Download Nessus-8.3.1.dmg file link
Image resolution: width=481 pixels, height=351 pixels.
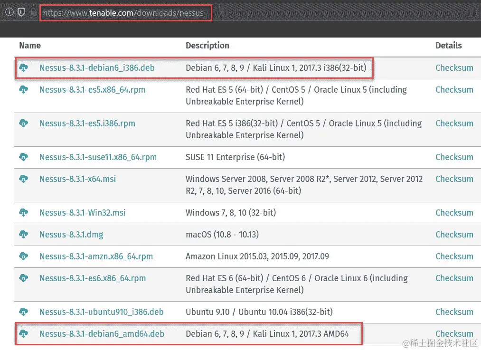71,235
